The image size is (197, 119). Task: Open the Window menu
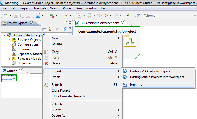point(91,8)
